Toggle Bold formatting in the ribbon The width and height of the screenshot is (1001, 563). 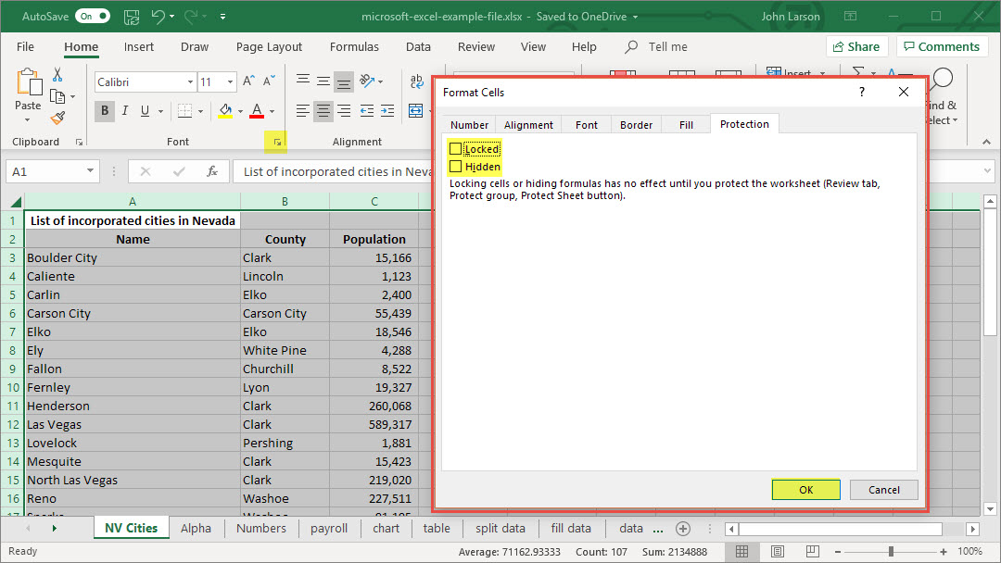pos(105,111)
